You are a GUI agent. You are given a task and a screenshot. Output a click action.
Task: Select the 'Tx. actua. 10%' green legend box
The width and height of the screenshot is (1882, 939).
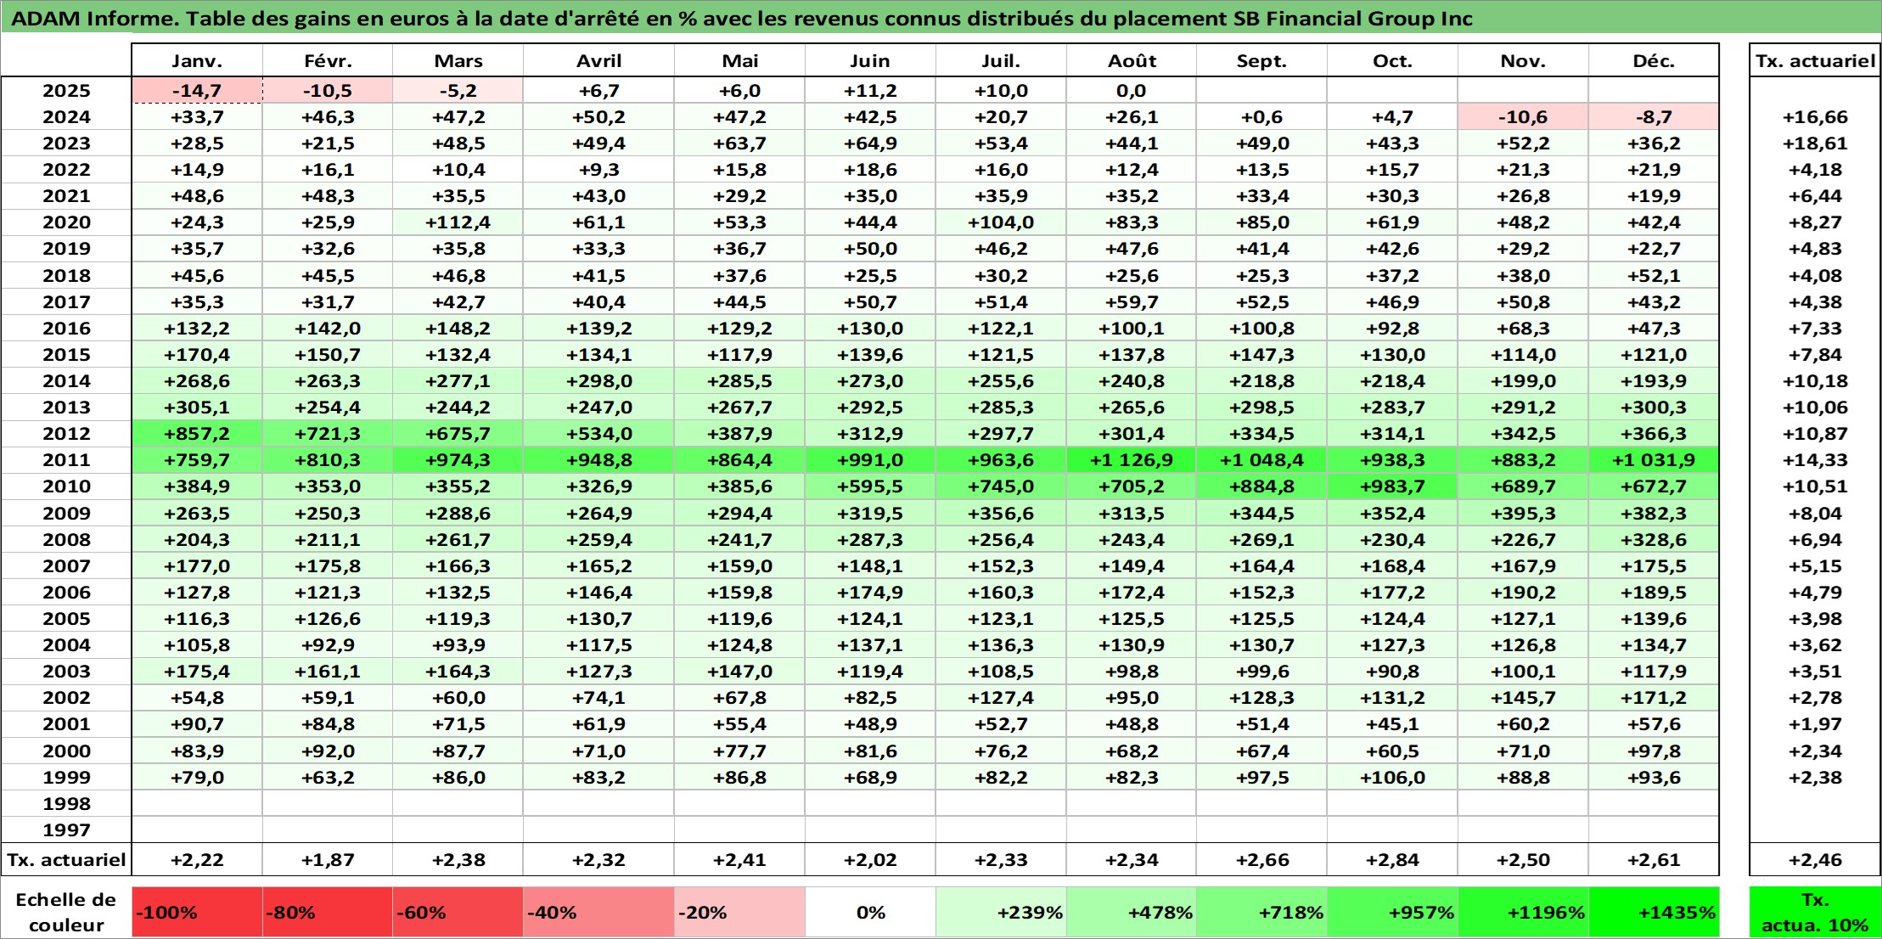1815,913
